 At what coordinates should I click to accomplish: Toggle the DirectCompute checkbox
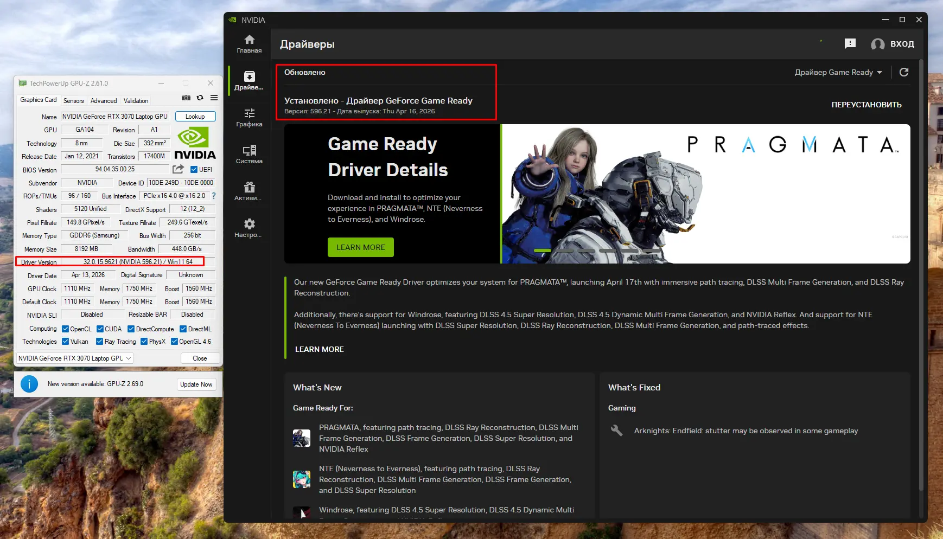coord(131,329)
